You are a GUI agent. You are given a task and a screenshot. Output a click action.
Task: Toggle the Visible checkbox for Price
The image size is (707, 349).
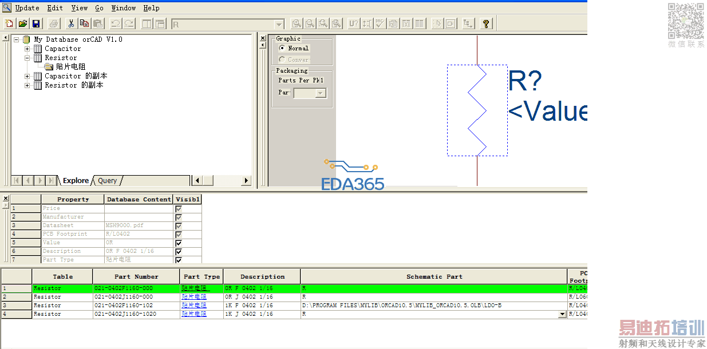tap(179, 208)
